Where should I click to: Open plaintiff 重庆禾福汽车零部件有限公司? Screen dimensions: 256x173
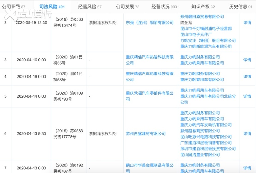[x=150, y=96]
